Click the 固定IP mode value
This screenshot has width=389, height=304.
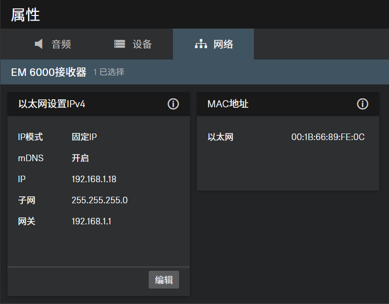(x=84, y=137)
